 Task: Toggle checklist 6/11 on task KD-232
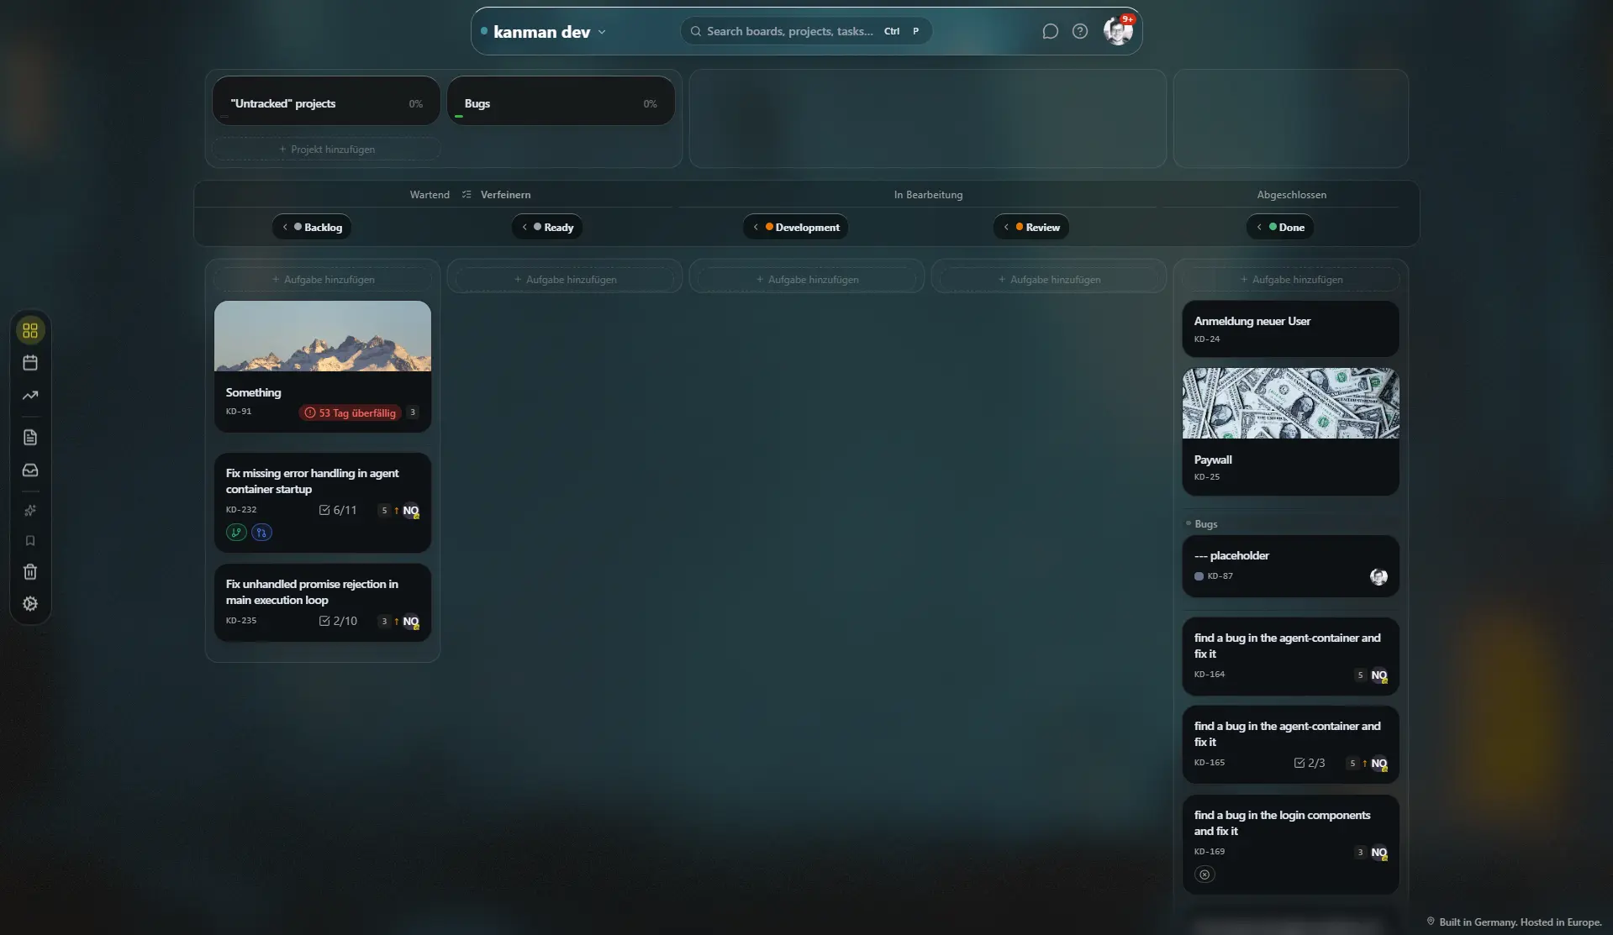coord(338,510)
